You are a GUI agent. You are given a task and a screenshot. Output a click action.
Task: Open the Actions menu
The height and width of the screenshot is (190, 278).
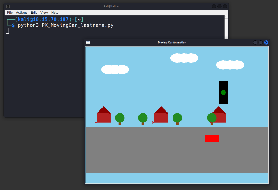point(22,12)
